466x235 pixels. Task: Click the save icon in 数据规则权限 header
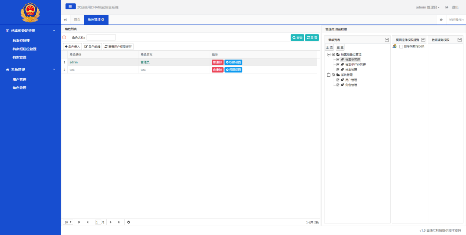(x=459, y=40)
